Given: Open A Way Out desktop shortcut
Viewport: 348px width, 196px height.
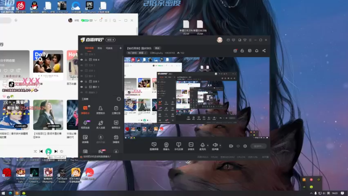Looking at the screenshot, I should [62, 7].
